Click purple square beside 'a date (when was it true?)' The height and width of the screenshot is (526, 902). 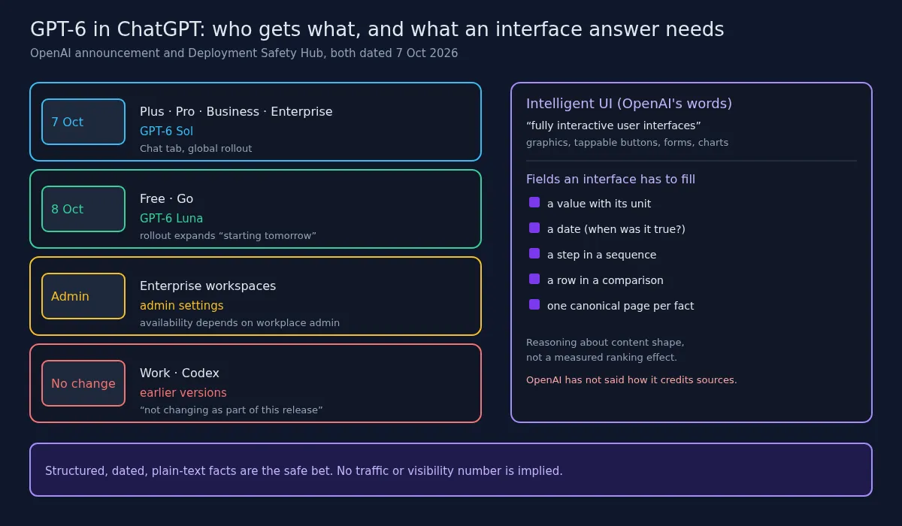[x=534, y=228]
